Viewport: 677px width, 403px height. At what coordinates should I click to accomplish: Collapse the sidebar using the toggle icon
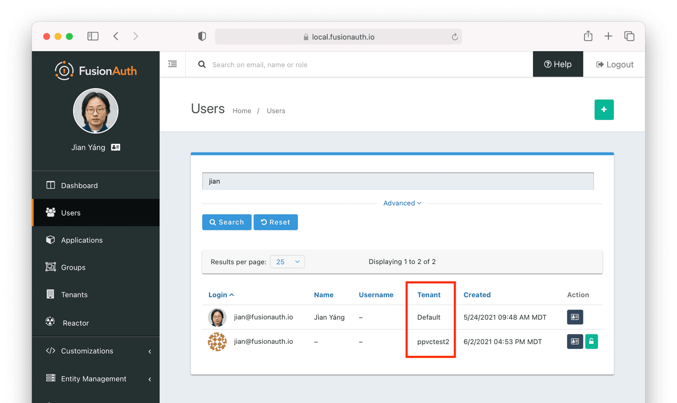click(x=172, y=63)
